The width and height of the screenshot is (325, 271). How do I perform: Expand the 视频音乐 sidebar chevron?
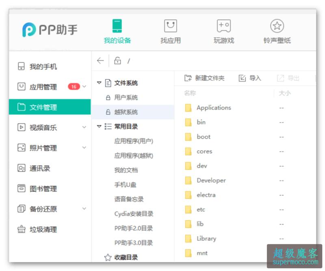pos(83,127)
